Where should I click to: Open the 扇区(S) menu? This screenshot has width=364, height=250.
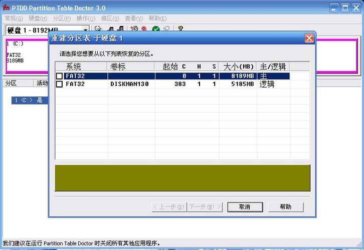coord(110,18)
